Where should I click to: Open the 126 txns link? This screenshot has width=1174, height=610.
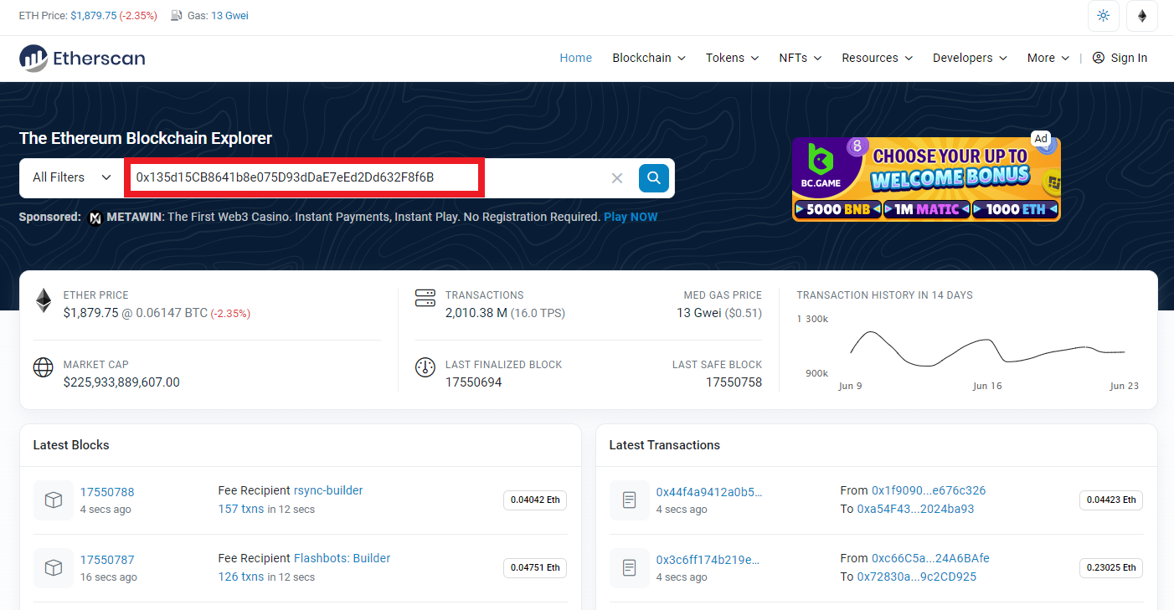pyautogui.click(x=241, y=577)
